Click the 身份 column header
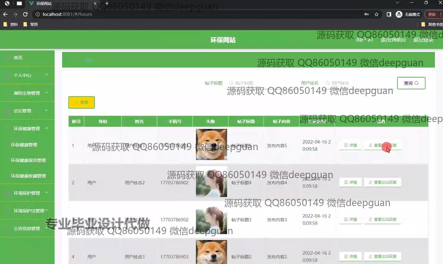This screenshot has height=264, width=443. coord(103,121)
